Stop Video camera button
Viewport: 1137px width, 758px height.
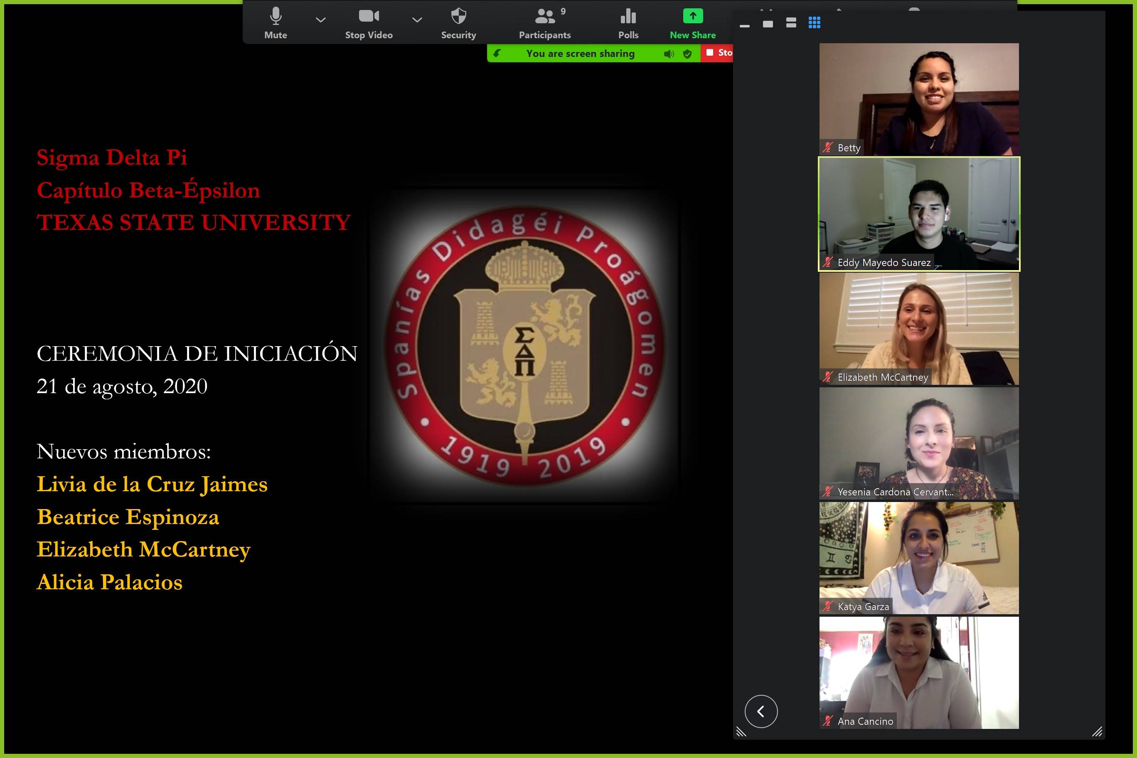click(x=368, y=23)
